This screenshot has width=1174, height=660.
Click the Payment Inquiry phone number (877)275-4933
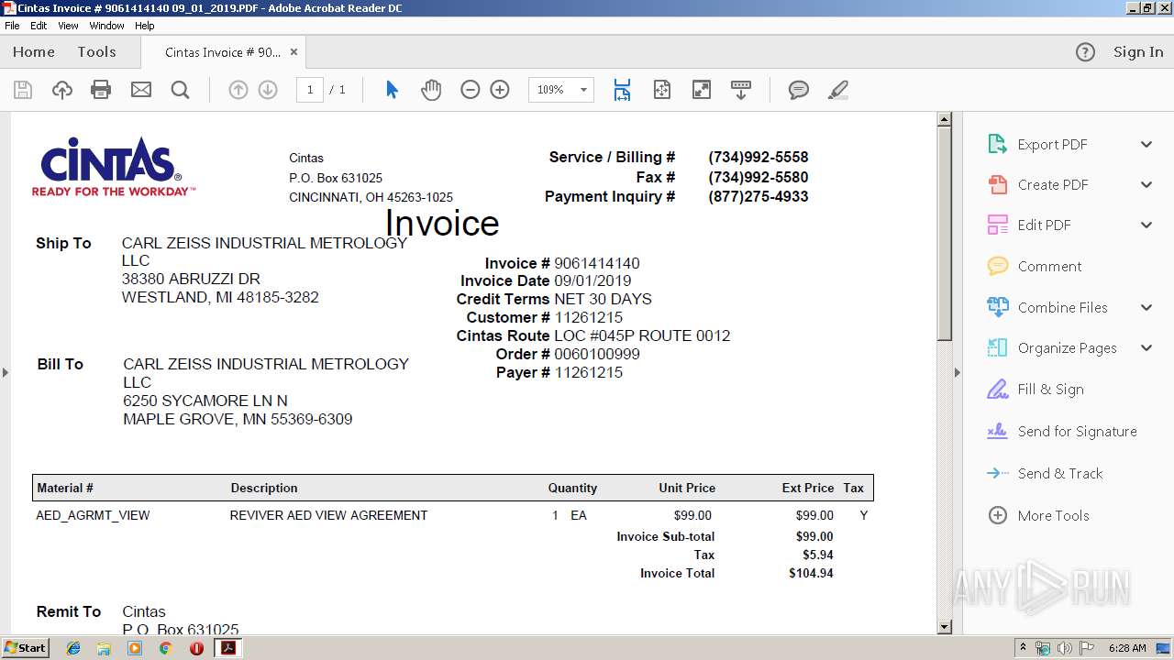point(759,196)
